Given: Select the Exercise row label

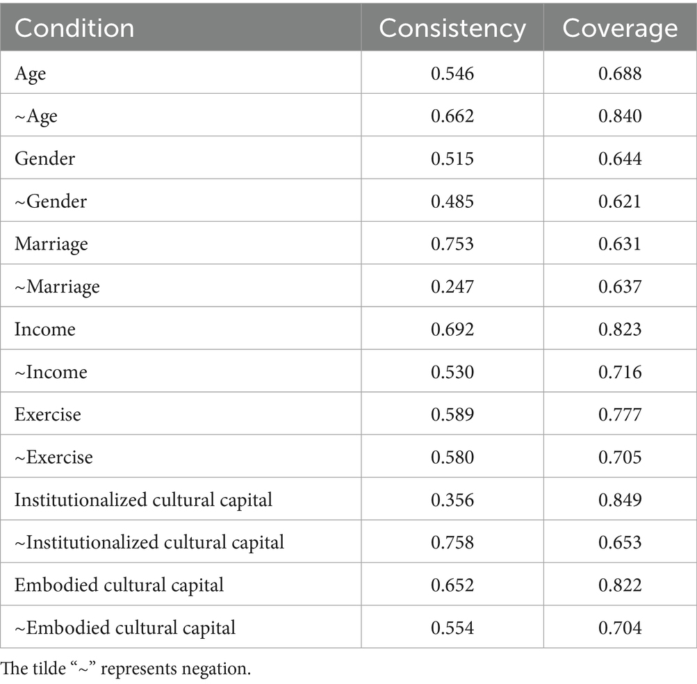Looking at the screenshot, I should click(x=47, y=414).
